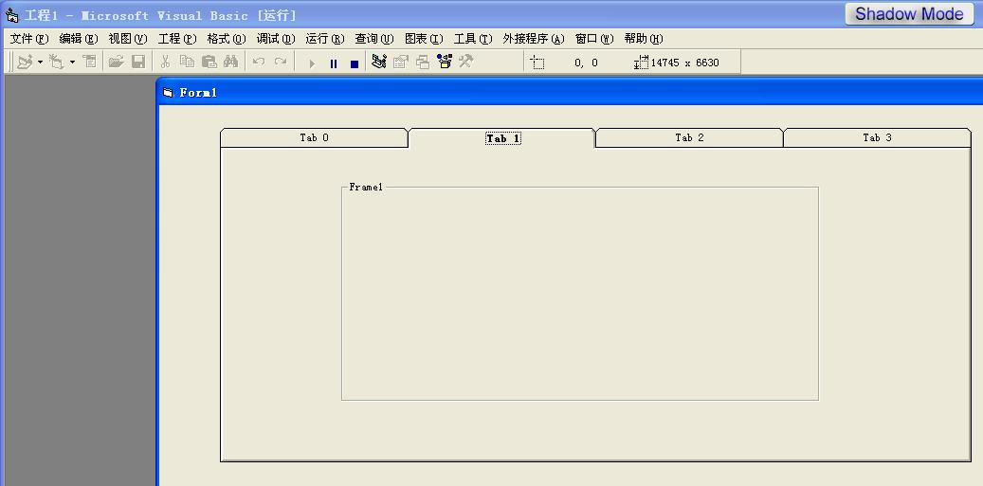Open the 窗口(W) menu
This screenshot has width=983, height=486.
594,39
